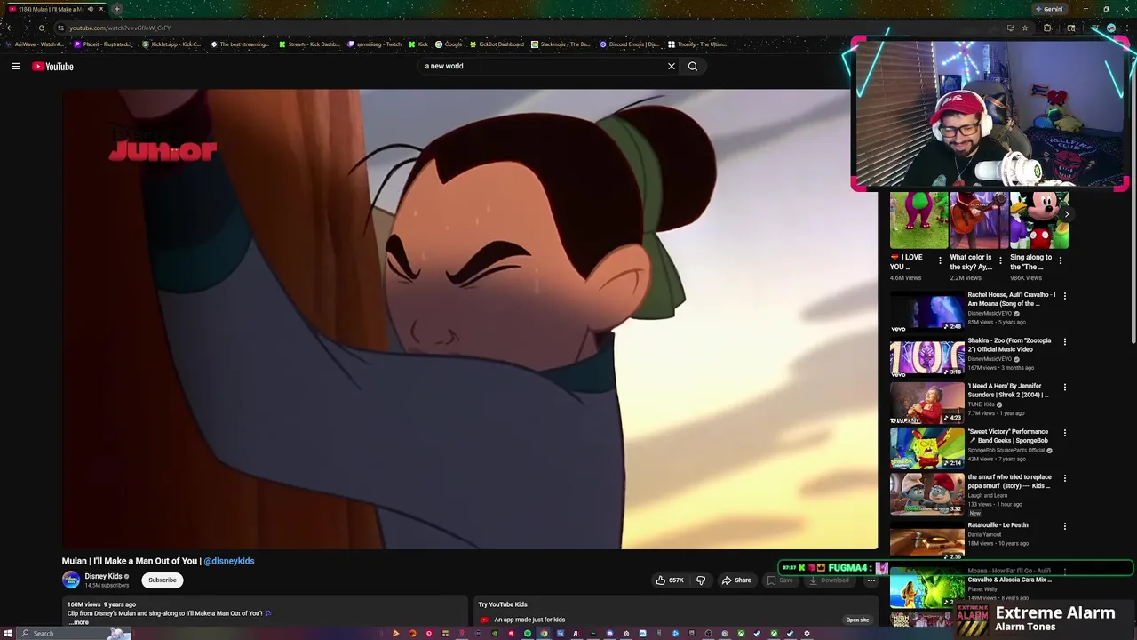Bookmark this page with the star icon
1137x640 pixels.
pyautogui.click(x=1025, y=28)
